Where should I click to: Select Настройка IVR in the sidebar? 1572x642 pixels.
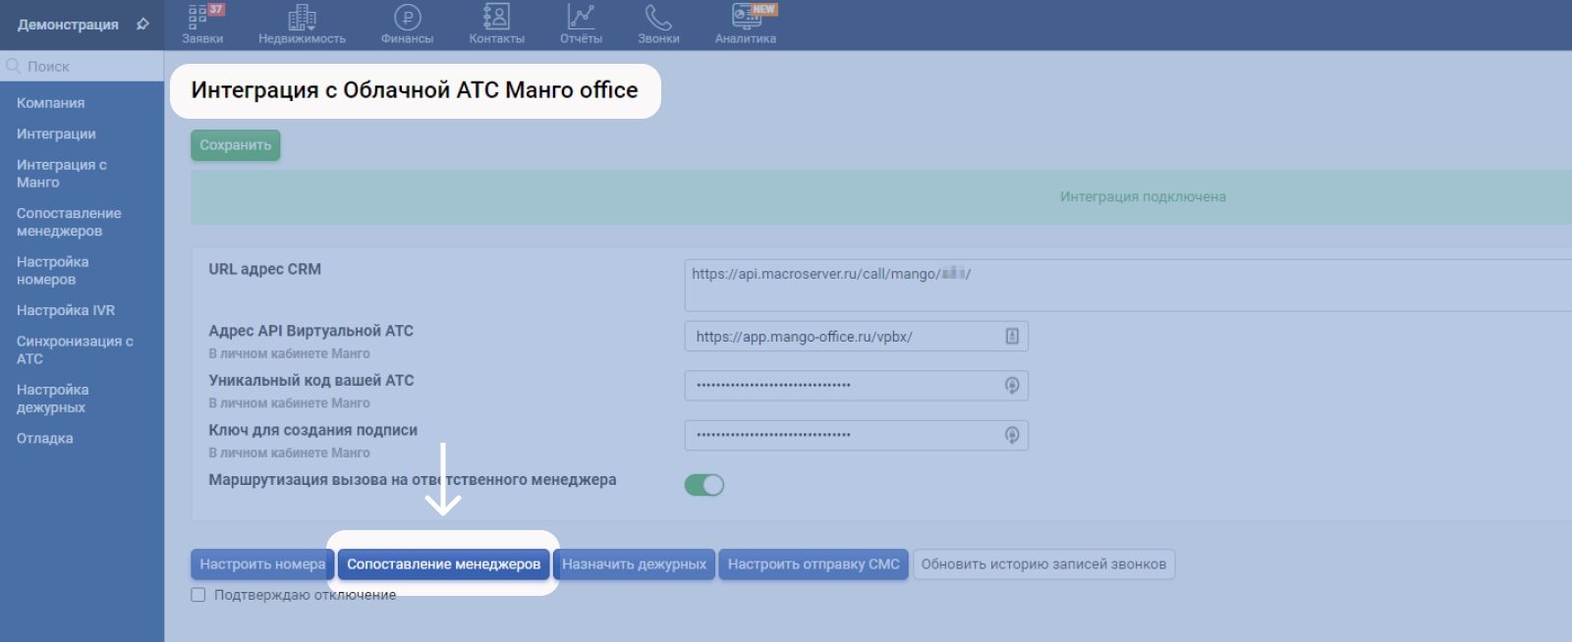(x=66, y=310)
